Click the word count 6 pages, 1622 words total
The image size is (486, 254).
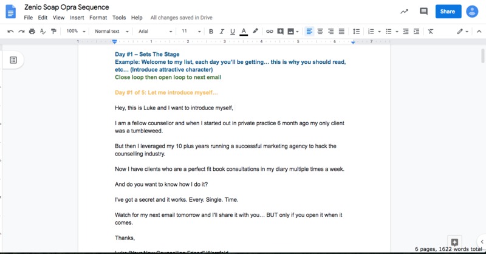point(448,249)
